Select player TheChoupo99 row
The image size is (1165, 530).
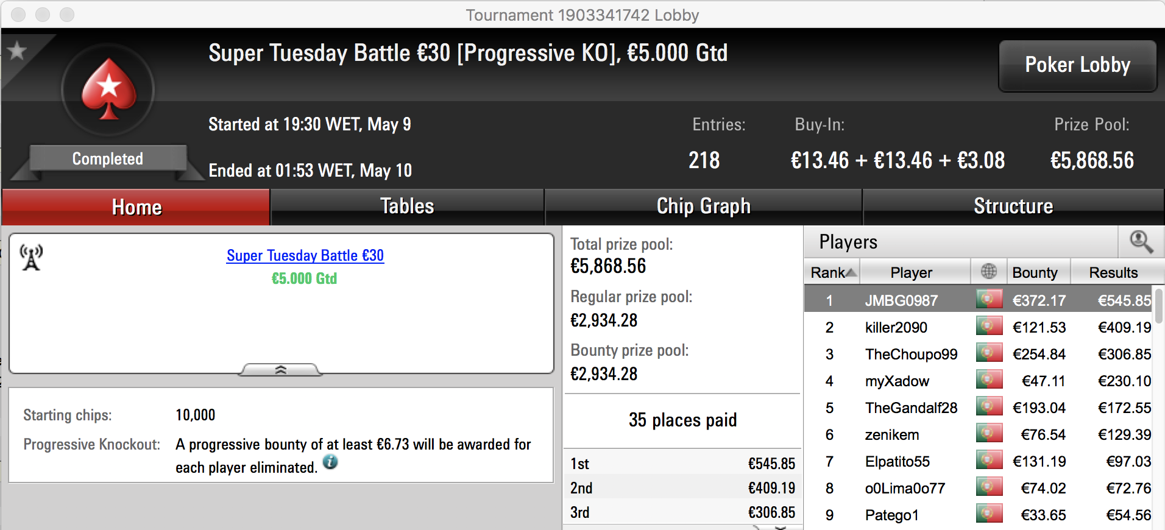pyautogui.click(x=979, y=354)
